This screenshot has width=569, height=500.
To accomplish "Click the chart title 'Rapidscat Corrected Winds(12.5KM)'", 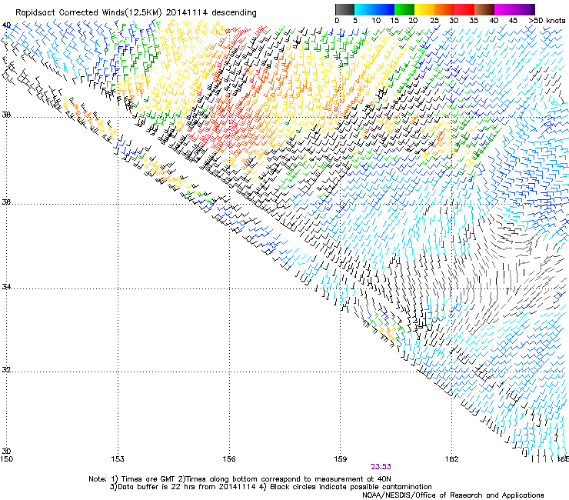I will [88, 13].
